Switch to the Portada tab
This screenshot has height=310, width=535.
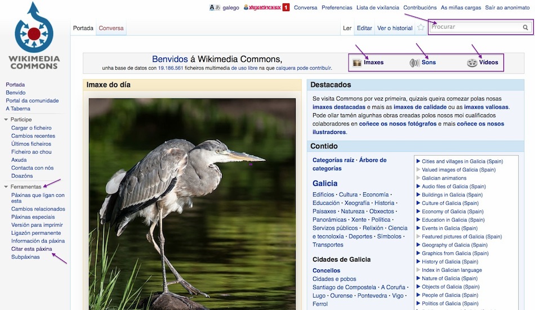83,28
